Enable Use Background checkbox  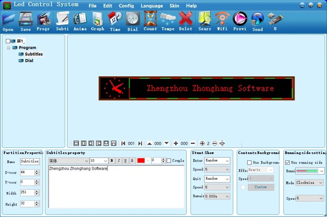249,163
